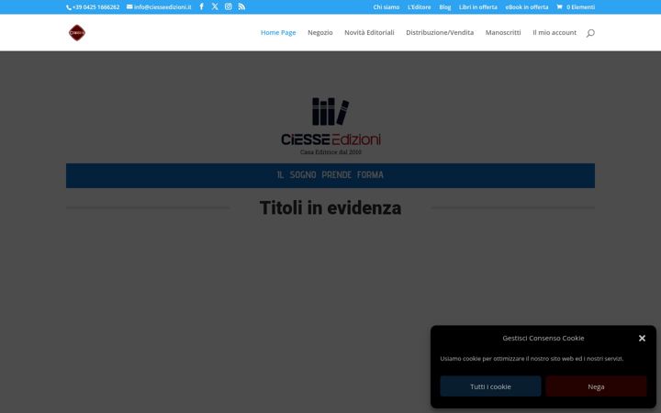Open Libri in offerta link
The width and height of the screenshot is (661, 413).
pyautogui.click(x=478, y=7)
